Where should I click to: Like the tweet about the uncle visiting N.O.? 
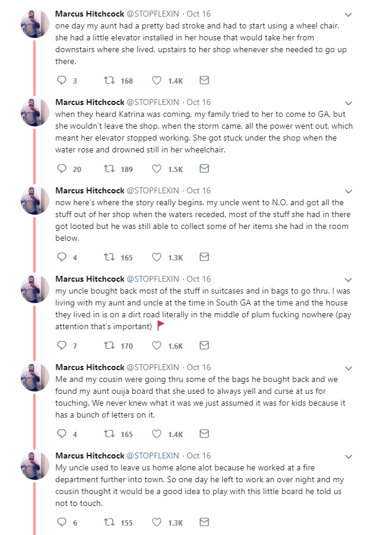click(157, 257)
